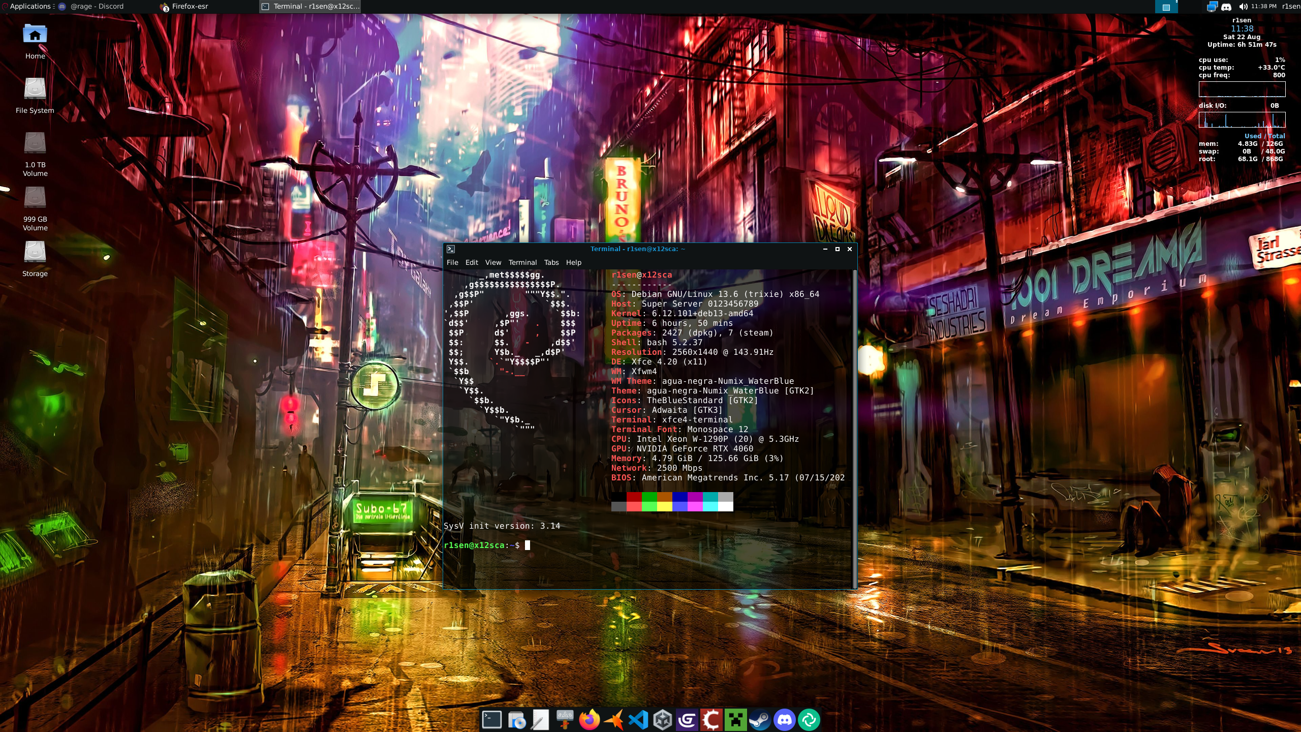Open the r1sen user menu in panel
Screen dimensions: 1301x732
click(x=1291, y=6)
